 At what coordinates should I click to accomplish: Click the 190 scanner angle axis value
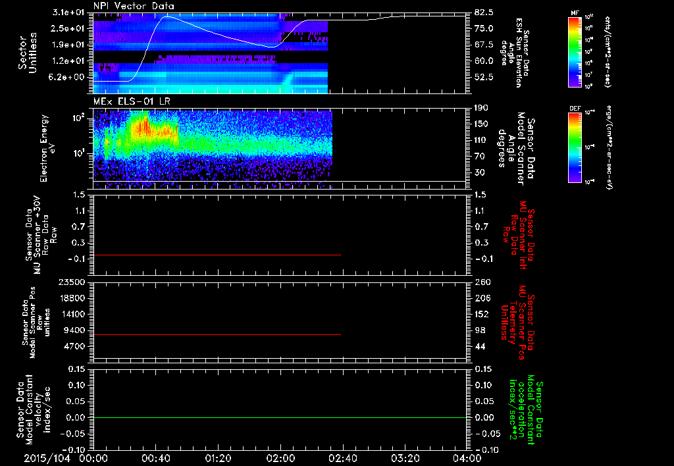482,108
